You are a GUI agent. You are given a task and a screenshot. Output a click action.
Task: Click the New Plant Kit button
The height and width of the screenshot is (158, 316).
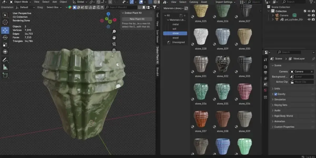click(137, 19)
